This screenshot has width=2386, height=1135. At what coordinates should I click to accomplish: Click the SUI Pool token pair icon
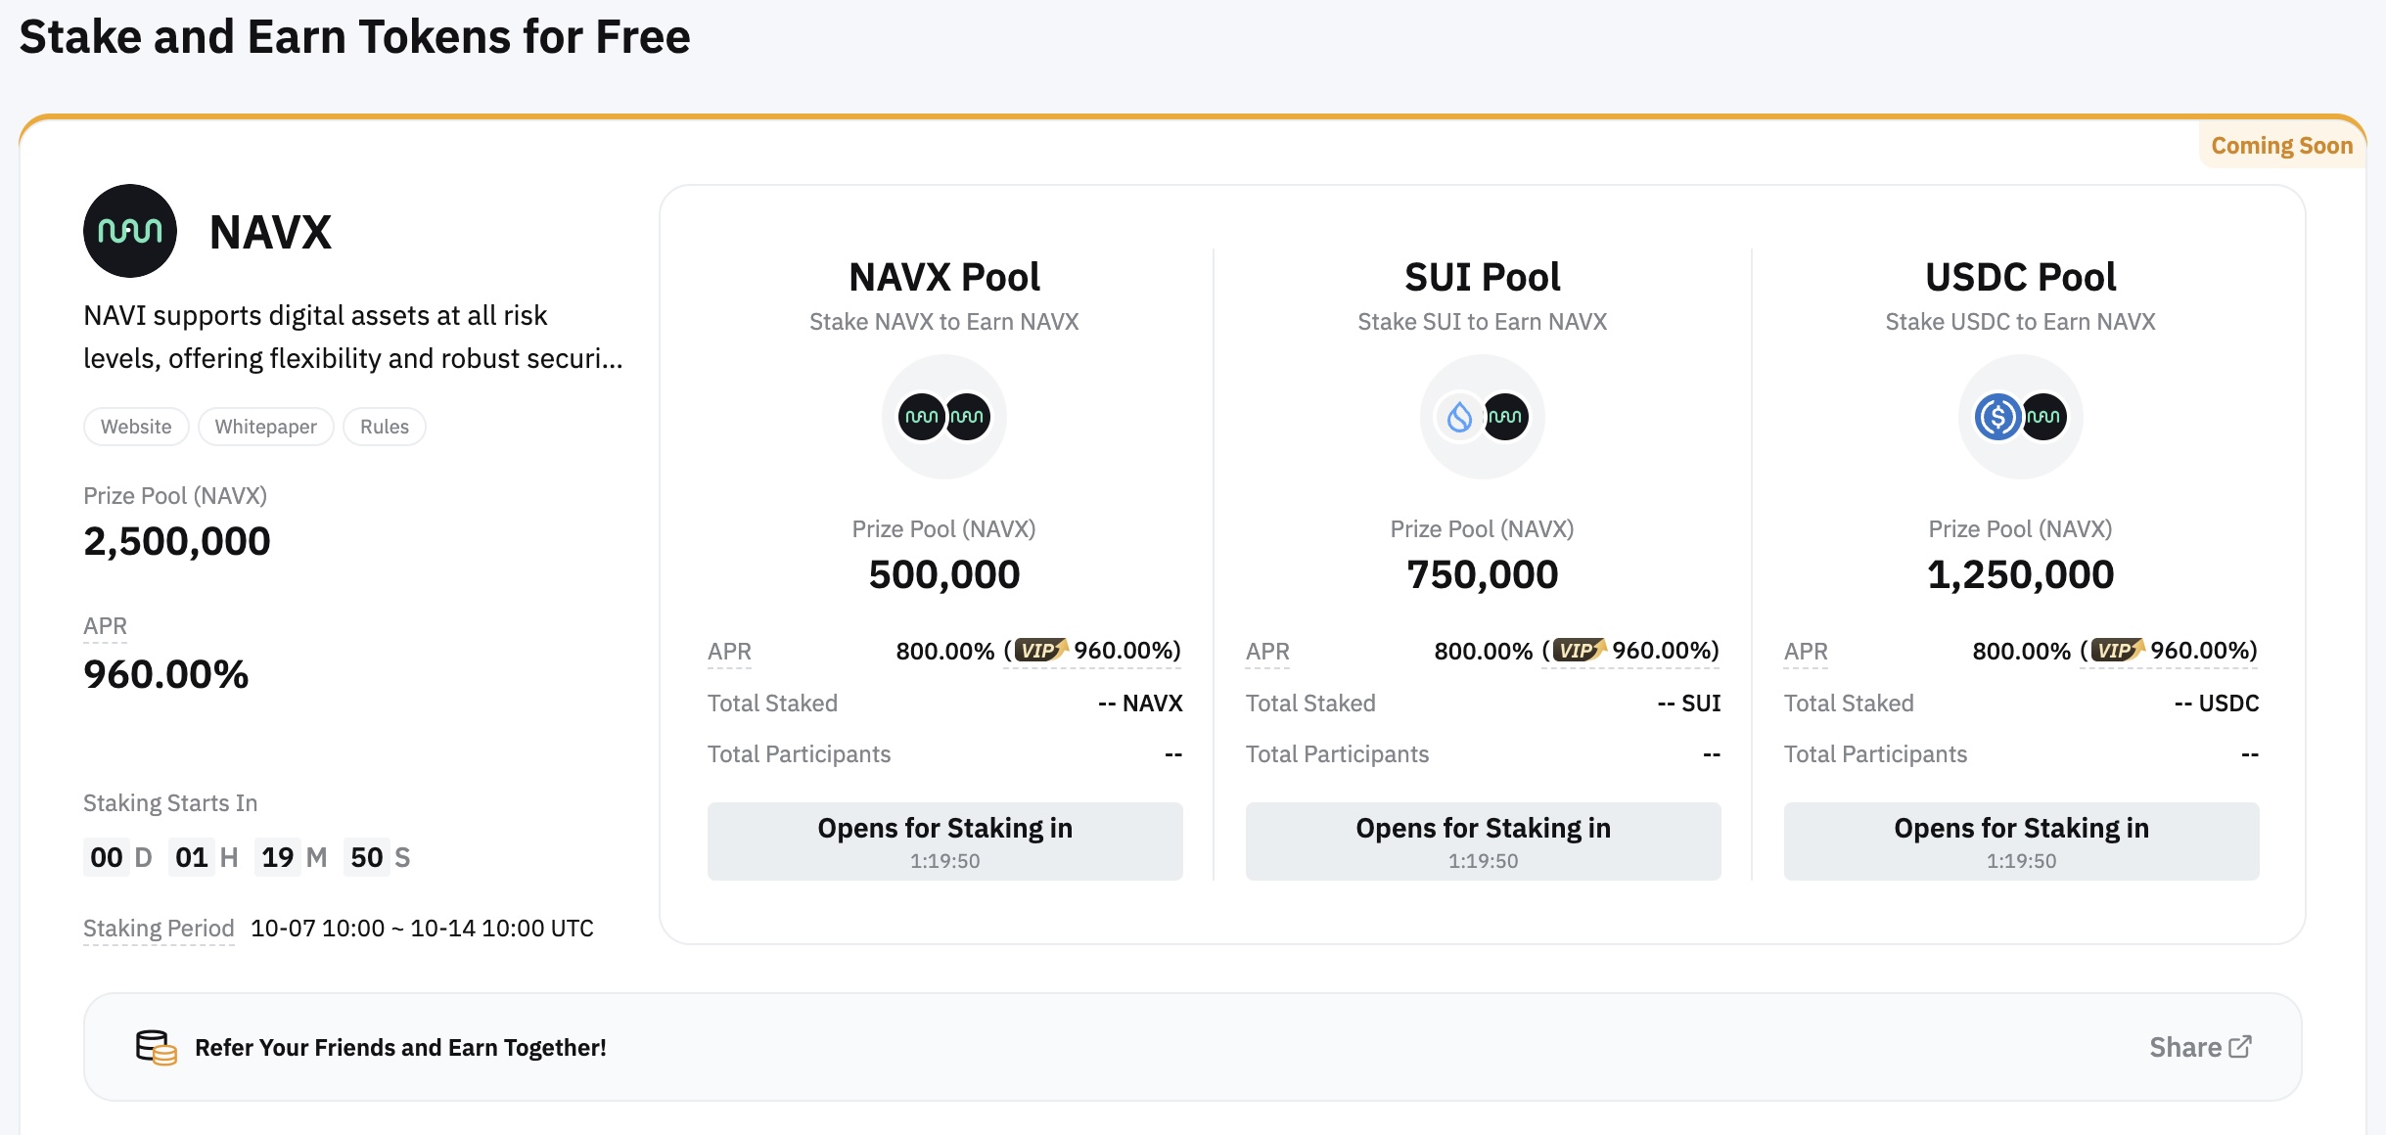pos(1483,417)
